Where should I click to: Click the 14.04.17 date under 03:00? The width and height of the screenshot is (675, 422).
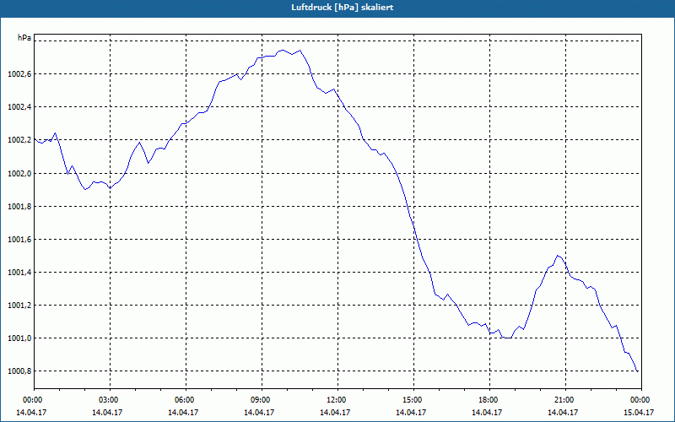[107, 412]
